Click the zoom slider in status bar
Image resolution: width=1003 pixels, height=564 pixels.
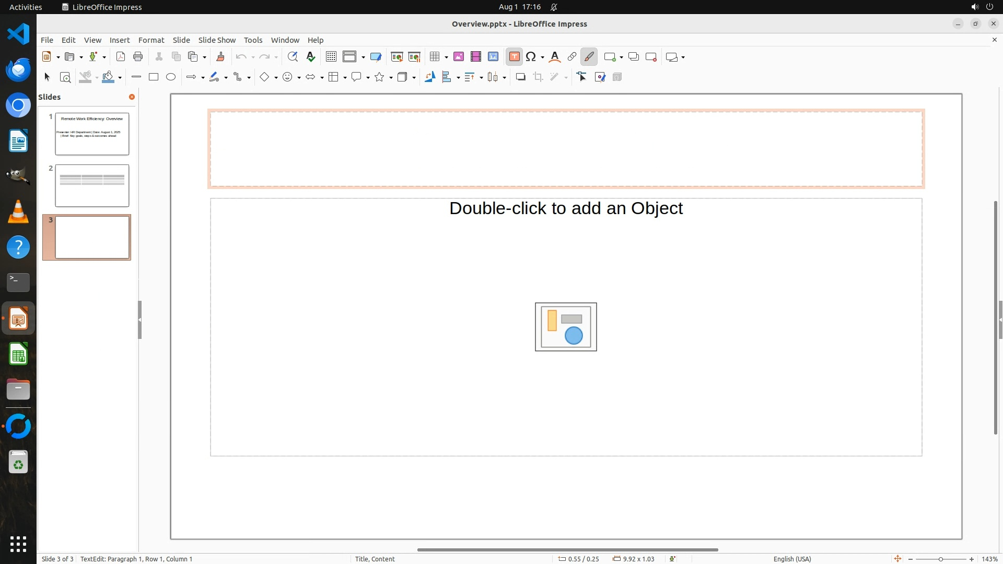pos(940,559)
